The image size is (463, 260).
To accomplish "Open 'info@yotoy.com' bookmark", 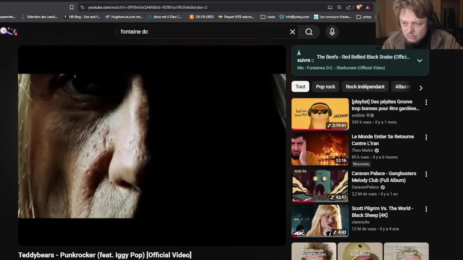I will [294, 17].
